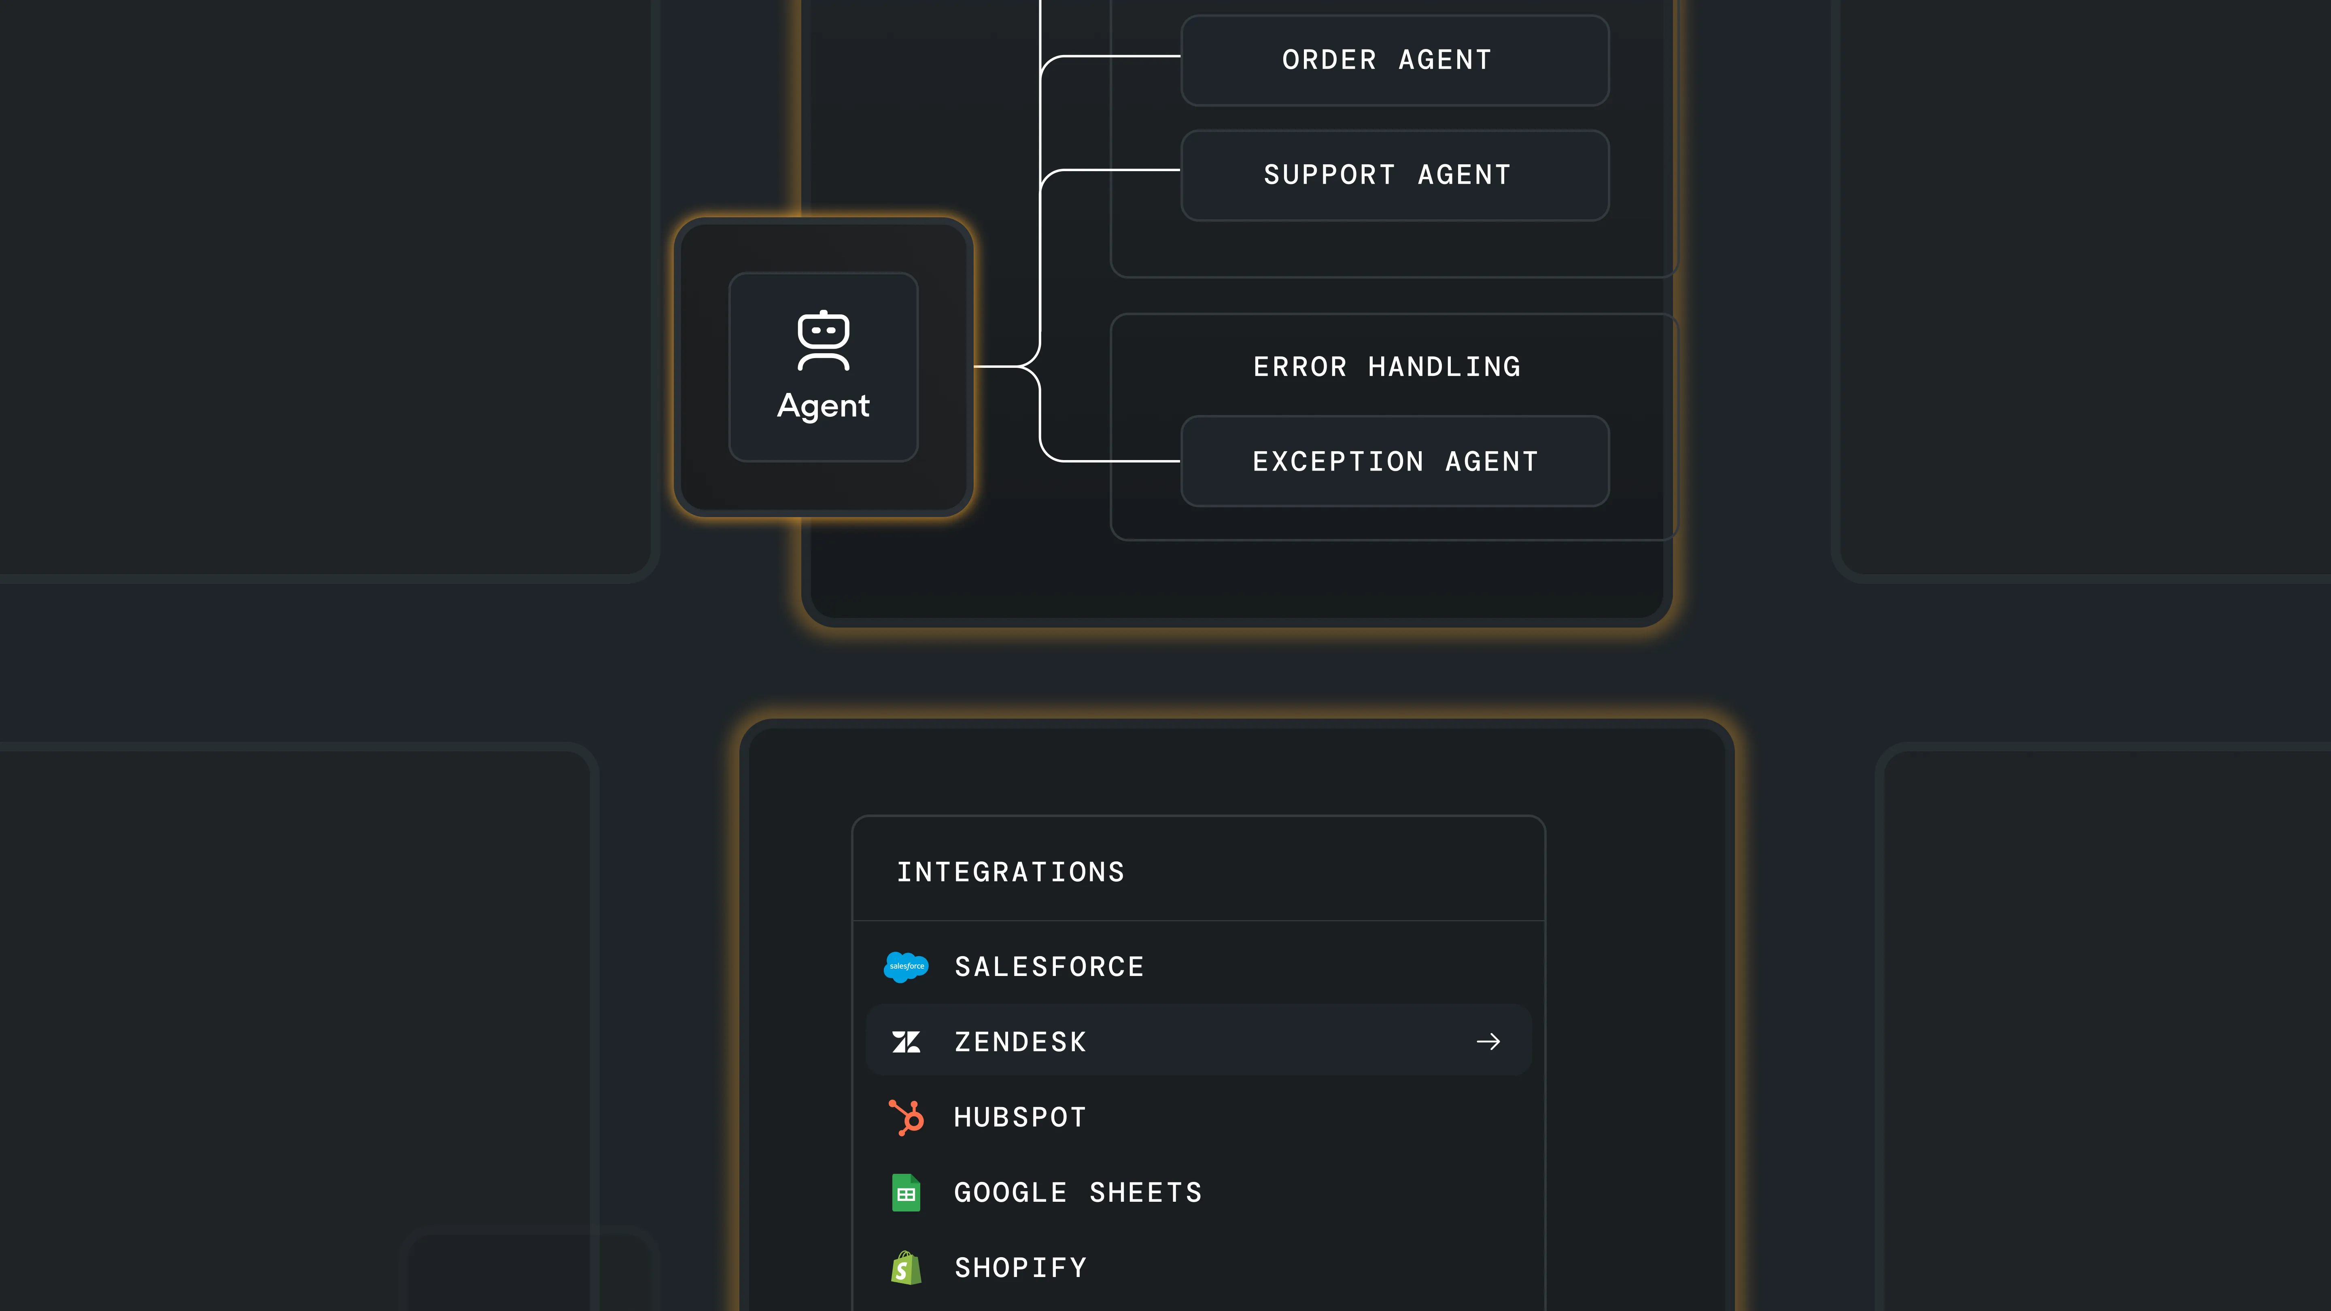Click the HubSpot sprocket icon

tap(906, 1117)
